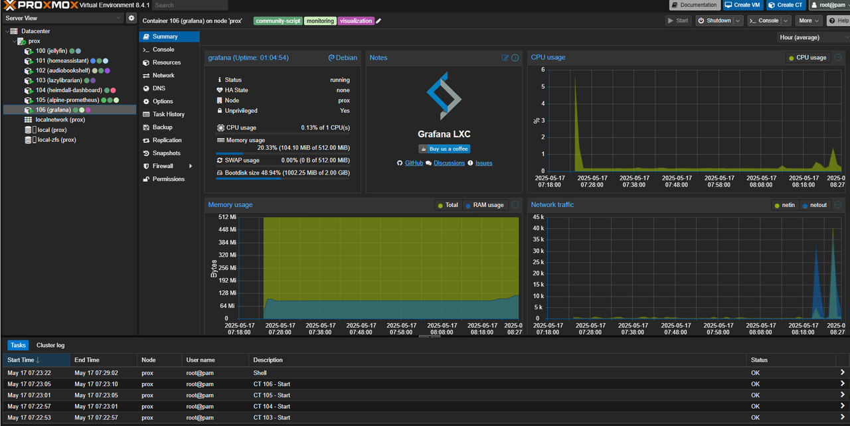Open the Replication menu item
Viewport: 850px width, 426px height.
coord(169,140)
